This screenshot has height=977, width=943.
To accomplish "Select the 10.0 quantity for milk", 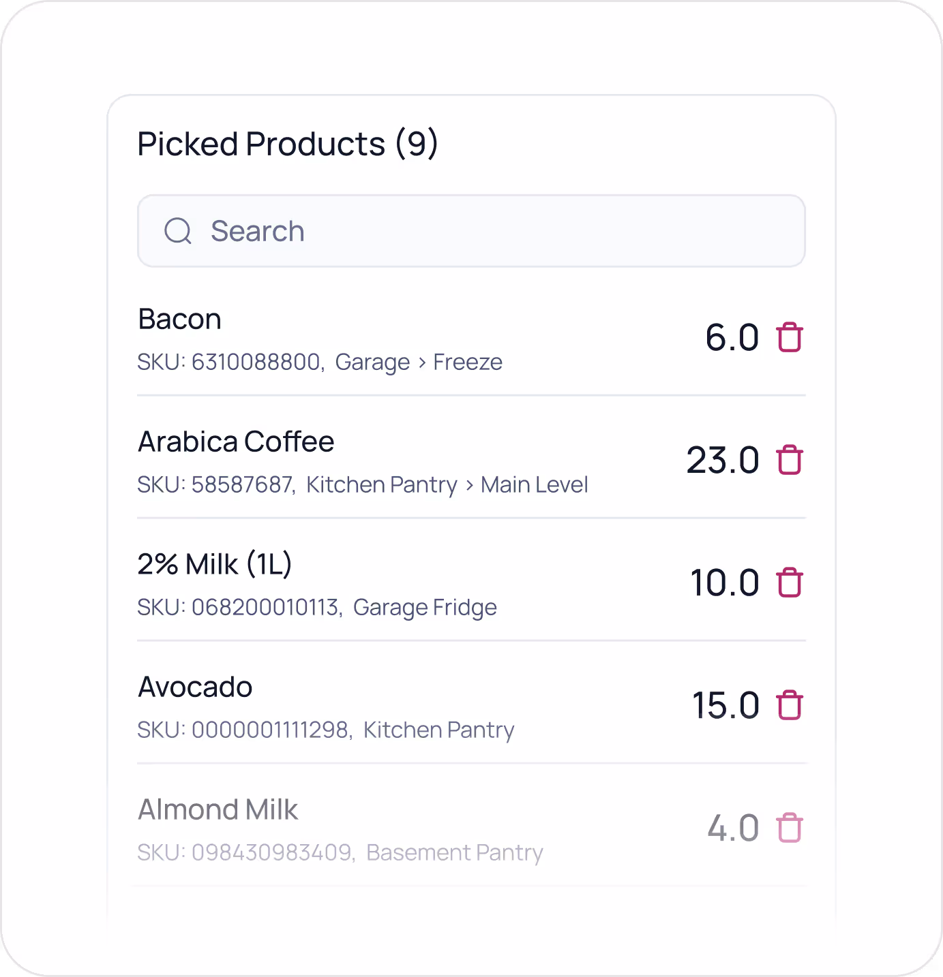I will coord(724,583).
